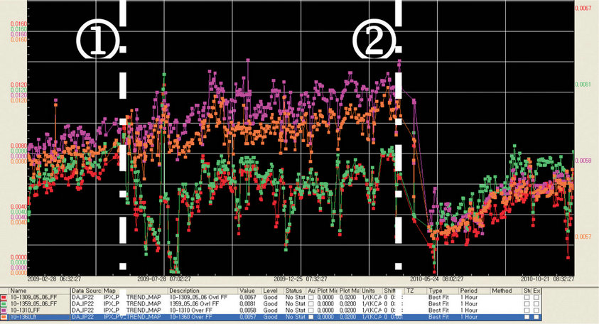599x324 pixels.
Task: Open the 1 Hour period cell for 10-1359_05_06_FF
Action: point(469,304)
